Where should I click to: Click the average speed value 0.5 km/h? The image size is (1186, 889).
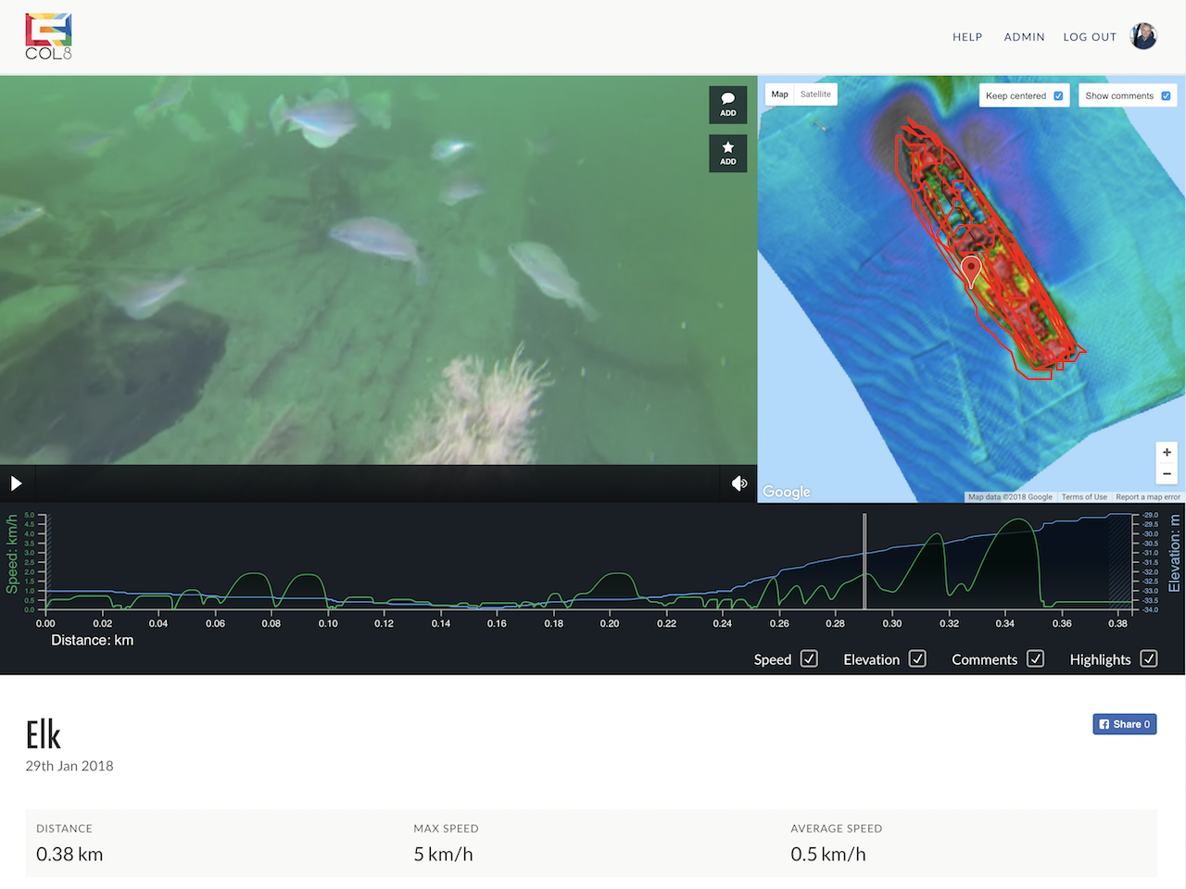pyautogui.click(x=828, y=854)
